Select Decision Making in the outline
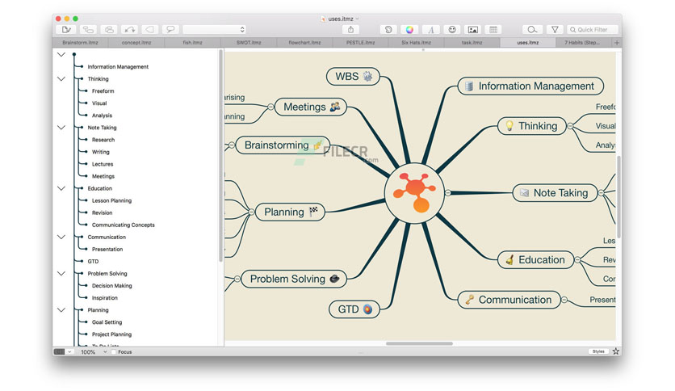Image resolution: width=675 pixels, height=391 pixels. (x=111, y=285)
